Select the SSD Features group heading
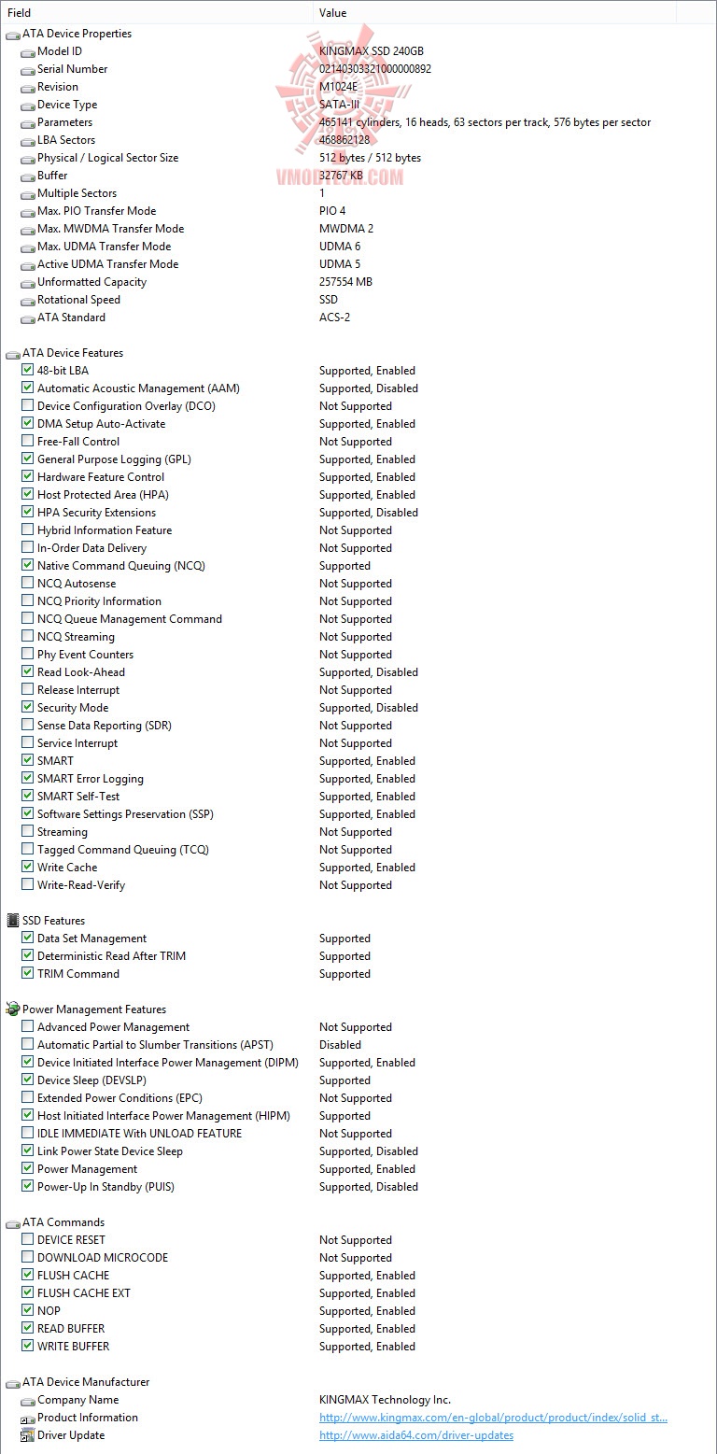This screenshot has height=1454, width=717. pos(54,921)
